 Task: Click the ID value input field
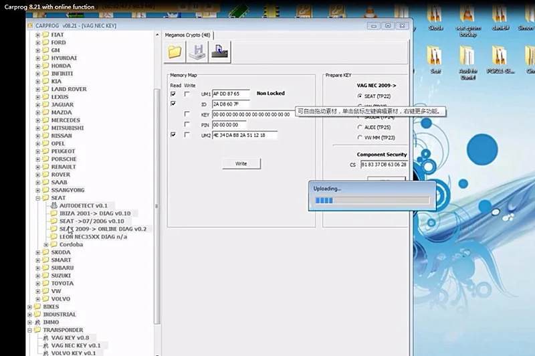[231, 104]
